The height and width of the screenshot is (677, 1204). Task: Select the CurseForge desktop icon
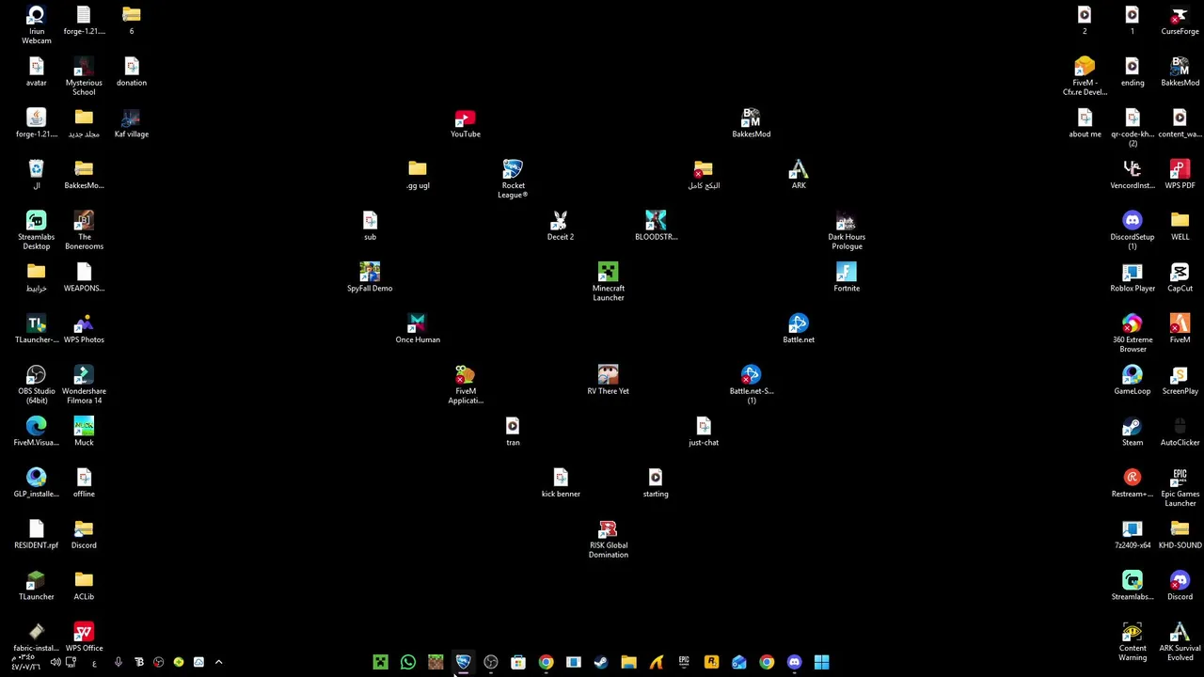tap(1180, 21)
